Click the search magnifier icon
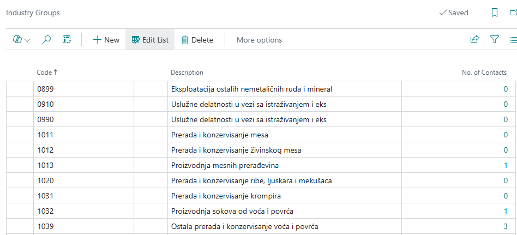Viewport: 517px width, 235px height. pos(47,40)
